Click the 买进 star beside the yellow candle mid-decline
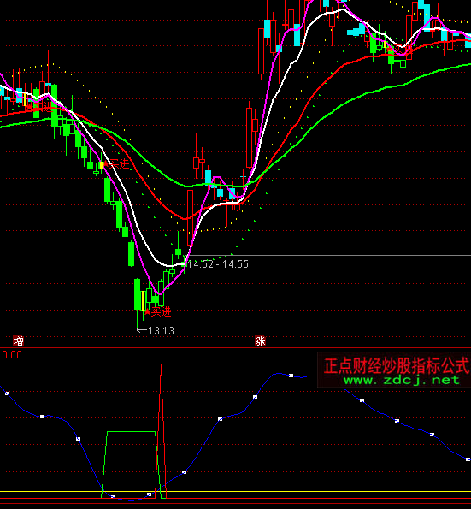 pyautogui.click(x=115, y=164)
